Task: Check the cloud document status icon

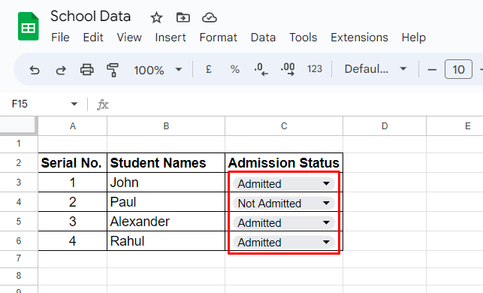Action: point(210,18)
